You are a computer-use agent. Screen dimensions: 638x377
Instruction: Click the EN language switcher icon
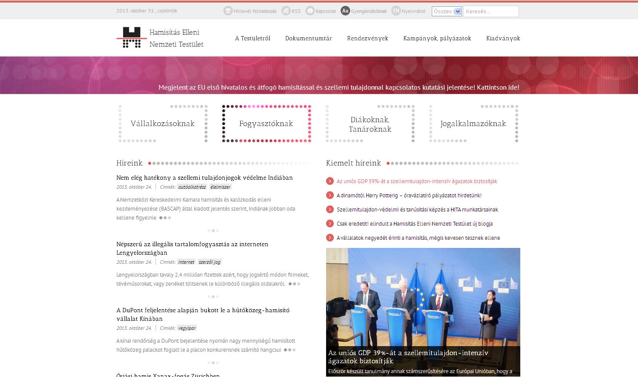(x=396, y=11)
